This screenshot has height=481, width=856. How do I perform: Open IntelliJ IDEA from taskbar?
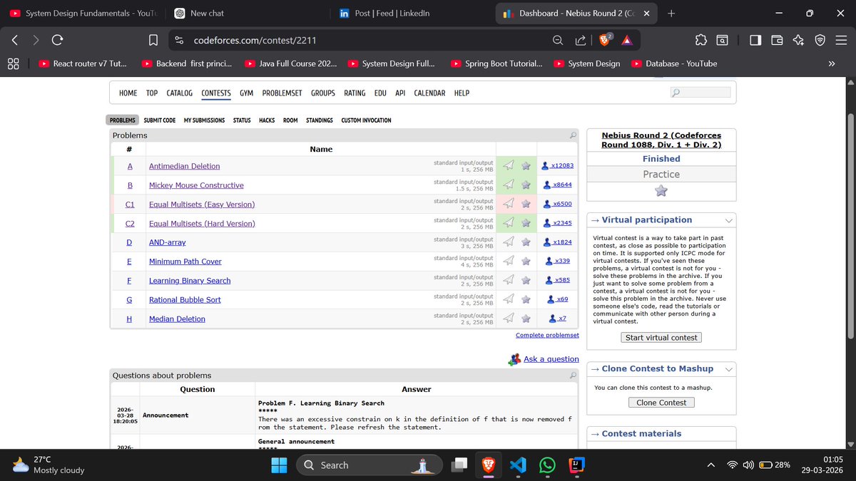(575, 465)
